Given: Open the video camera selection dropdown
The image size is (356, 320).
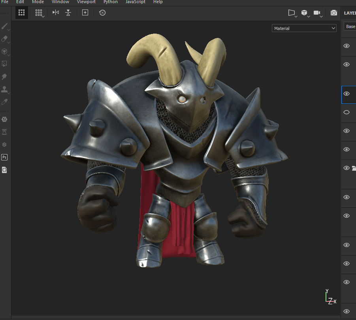Looking at the screenshot, I should pyautogui.click(x=318, y=13).
